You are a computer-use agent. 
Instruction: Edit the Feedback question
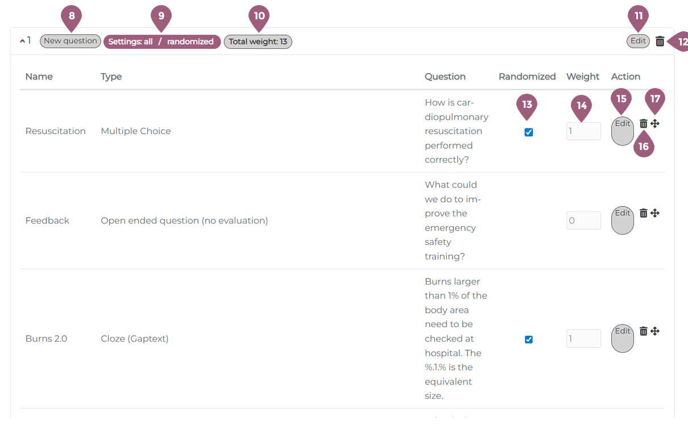tap(623, 220)
